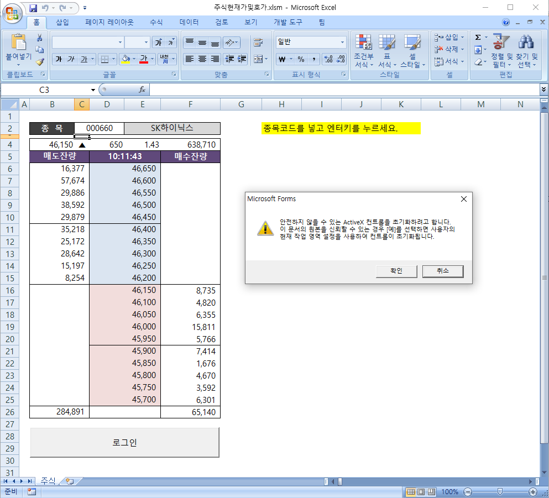This screenshot has height=498, width=549.
Task: Align text to top of cell
Action: point(190,43)
